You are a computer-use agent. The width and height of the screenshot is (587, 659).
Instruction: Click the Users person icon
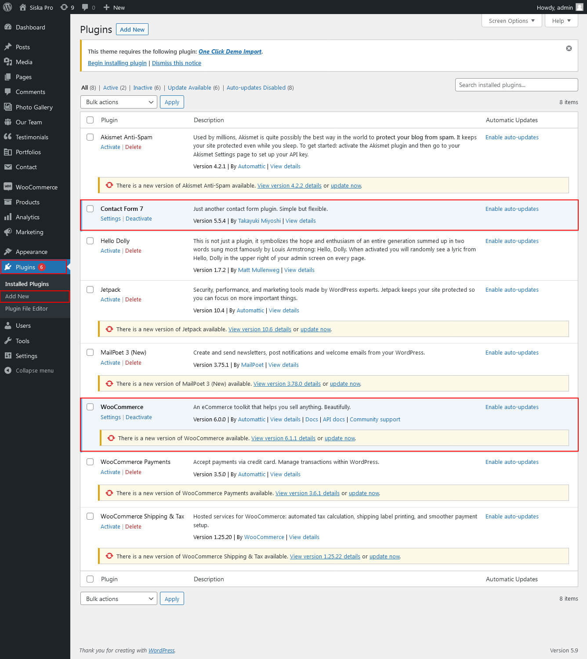pos(8,325)
